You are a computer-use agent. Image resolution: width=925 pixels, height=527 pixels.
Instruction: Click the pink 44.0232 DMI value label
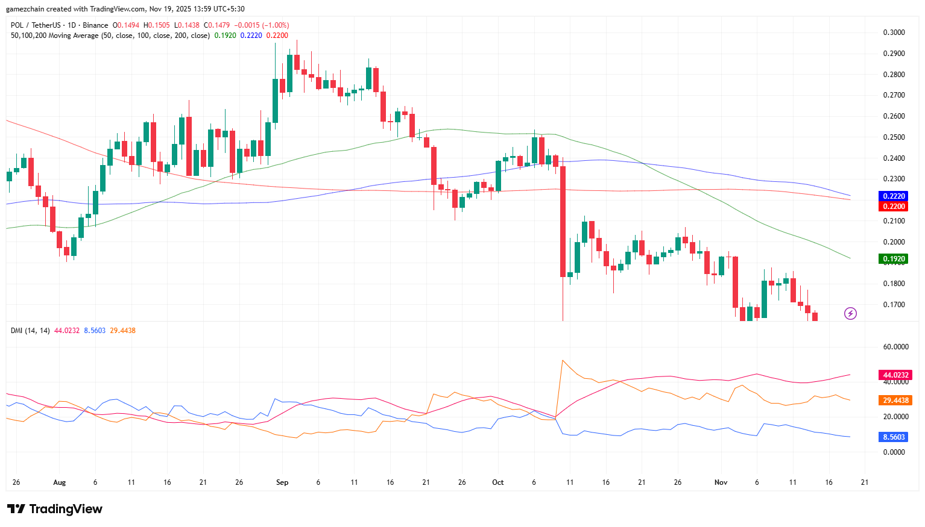pyautogui.click(x=895, y=375)
